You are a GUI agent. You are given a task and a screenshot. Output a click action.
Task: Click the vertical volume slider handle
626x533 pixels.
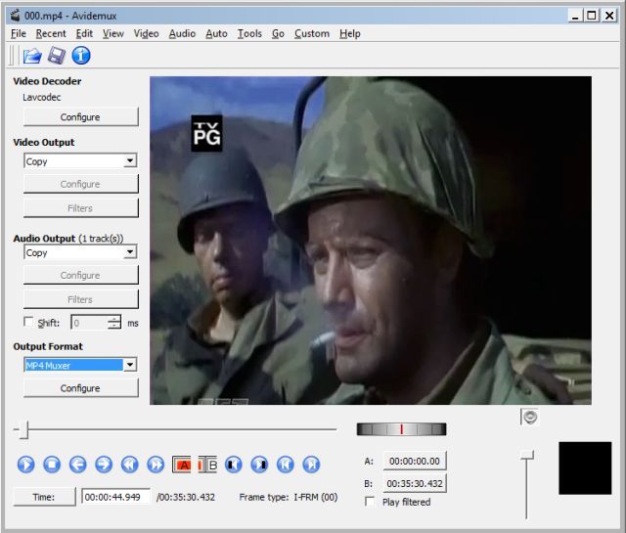click(527, 455)
